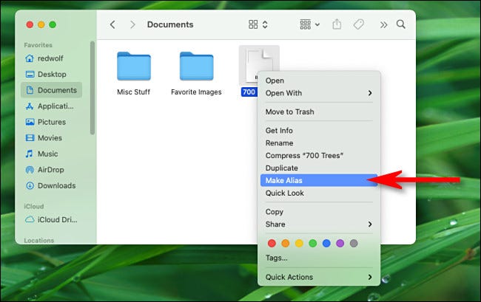Click the sidebar scrollbar
This screenshot has height=302, width=481.
click(92, 89)
